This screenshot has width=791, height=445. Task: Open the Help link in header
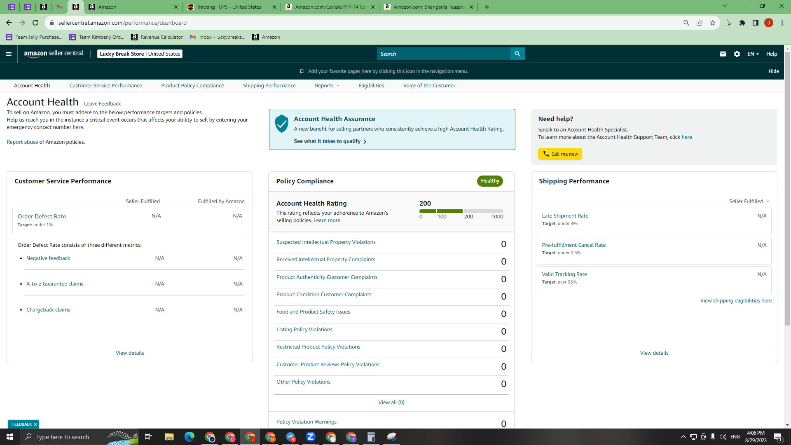pyautogui.click(x=772, y=54)
